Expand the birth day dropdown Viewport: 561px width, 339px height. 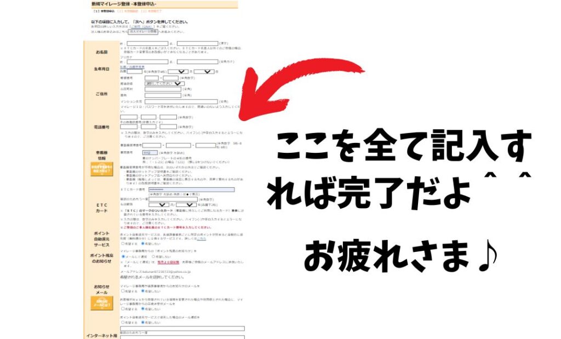[204, 71]
